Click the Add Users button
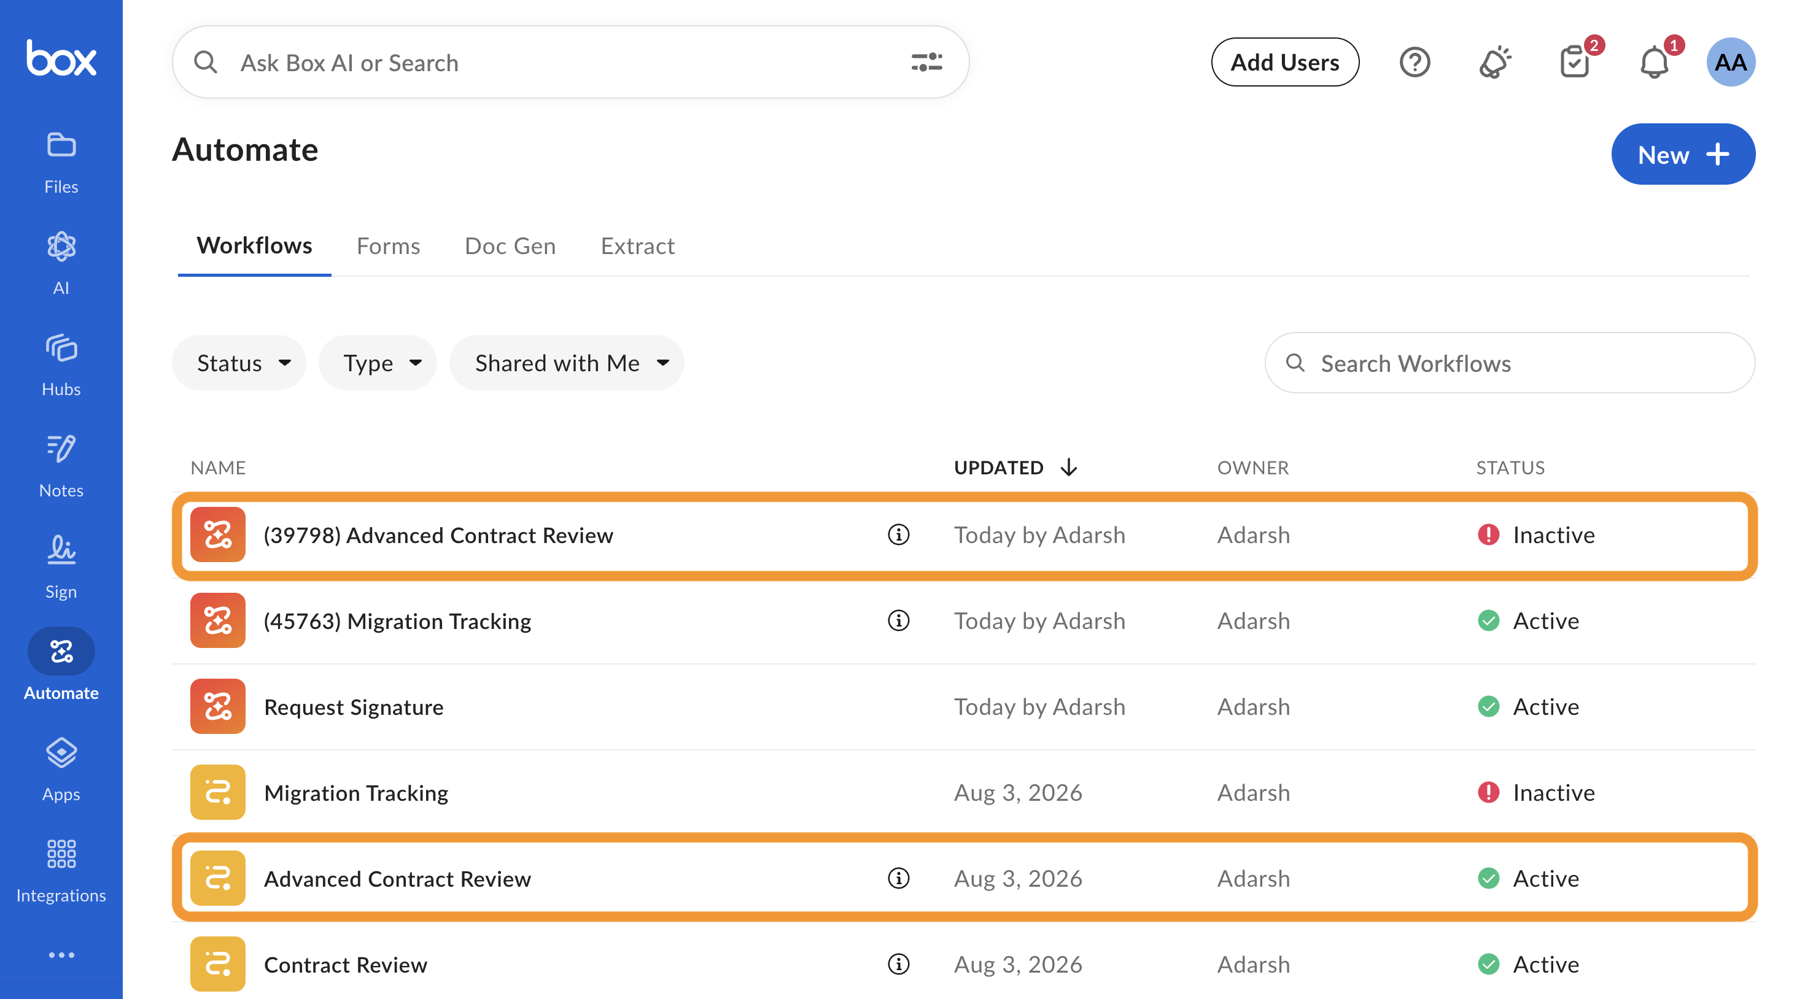This screenshot has width=1805, height=999. (x=1285, y=63)
